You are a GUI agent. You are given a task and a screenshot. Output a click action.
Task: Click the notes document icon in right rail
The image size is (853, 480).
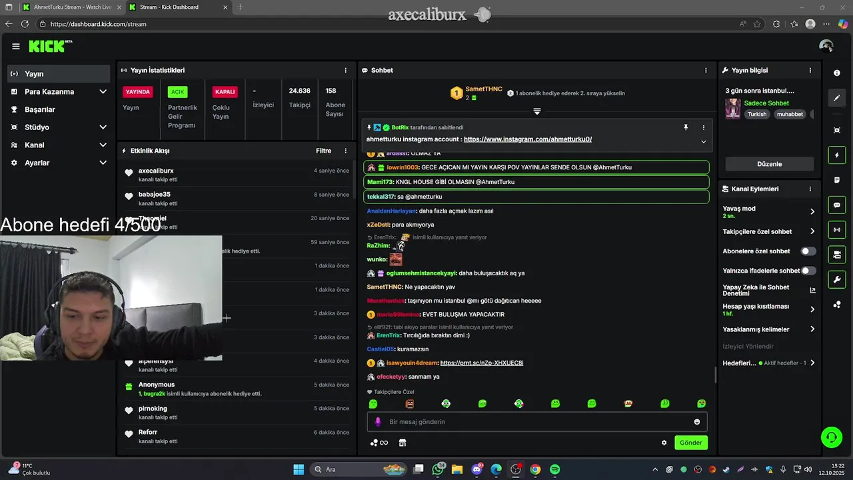pos(837,180)
